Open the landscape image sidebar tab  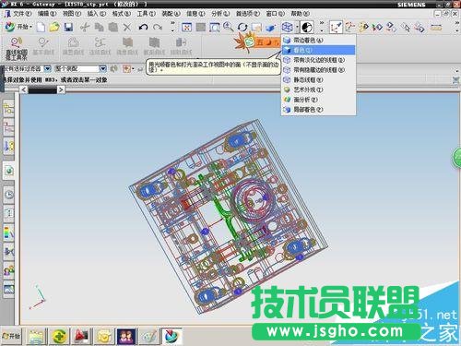pyautogui.click(x=8, y=290)
